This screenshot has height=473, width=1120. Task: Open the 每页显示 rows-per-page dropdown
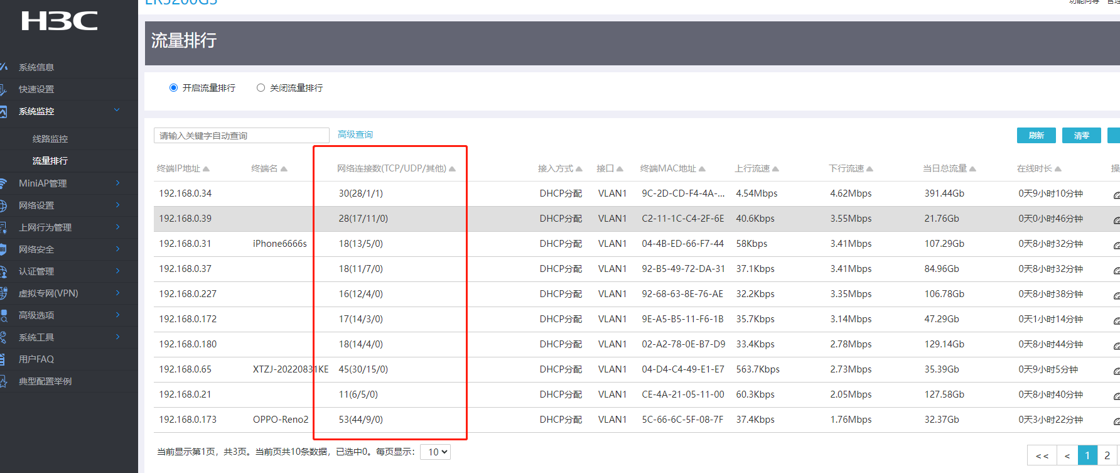click(436, 452)
